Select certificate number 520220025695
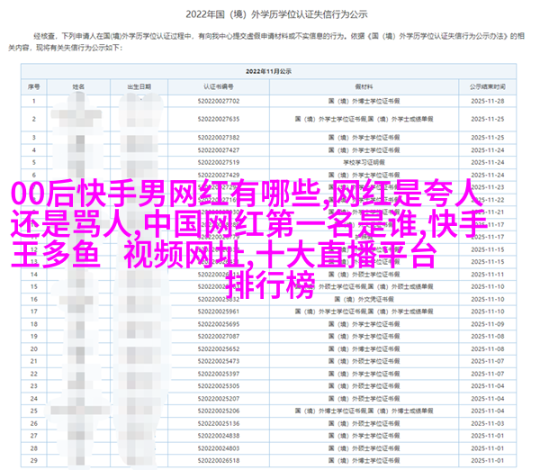Image resolution: width=540 pixels, height=470 pixels. point(219,324)
